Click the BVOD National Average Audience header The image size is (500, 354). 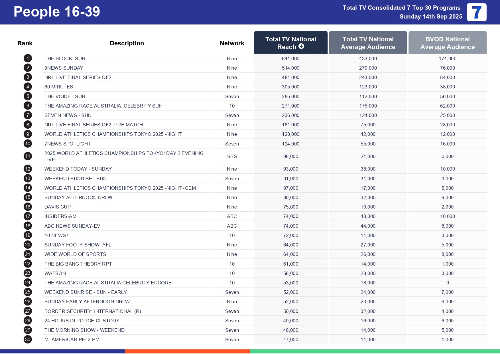coord(448,42)
